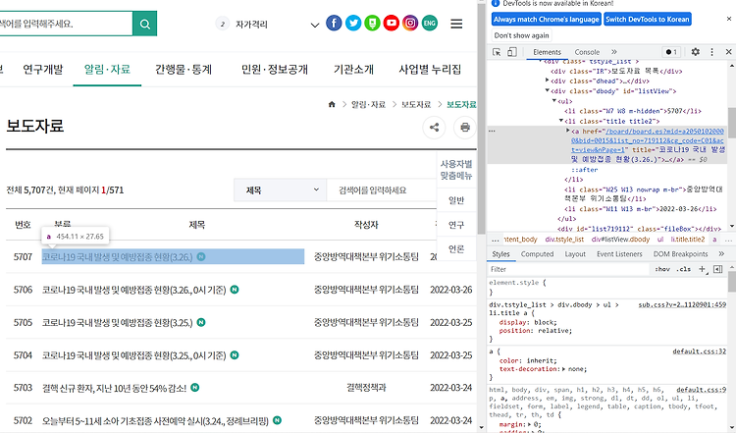
Task: Open post 5705 코로나19 현황(3.25.) link
Action: 118,323
